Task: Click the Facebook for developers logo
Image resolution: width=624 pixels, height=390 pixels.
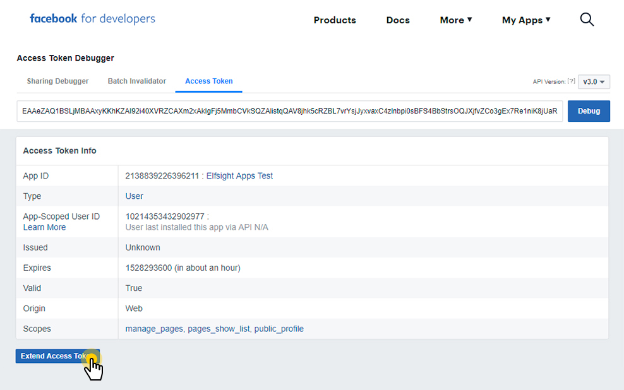Action: [92, 18]
